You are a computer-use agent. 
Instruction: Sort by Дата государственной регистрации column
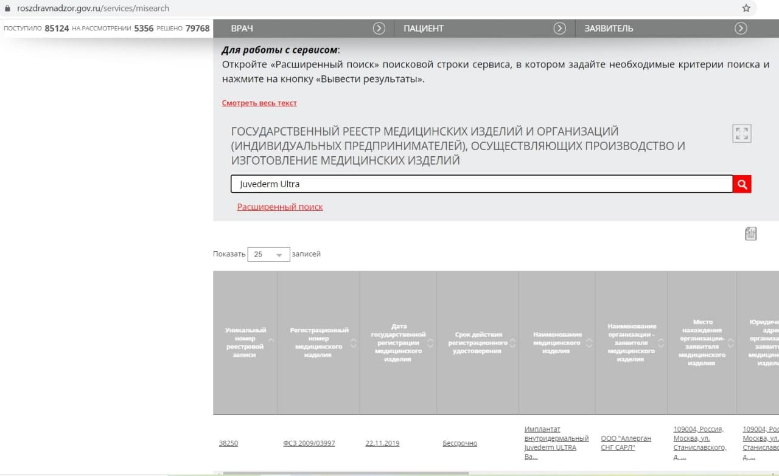[x=430, y=343]
